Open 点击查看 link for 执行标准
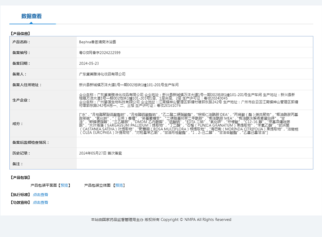The width and height of the screenshot is (322, 237). [x=40, y=195]
